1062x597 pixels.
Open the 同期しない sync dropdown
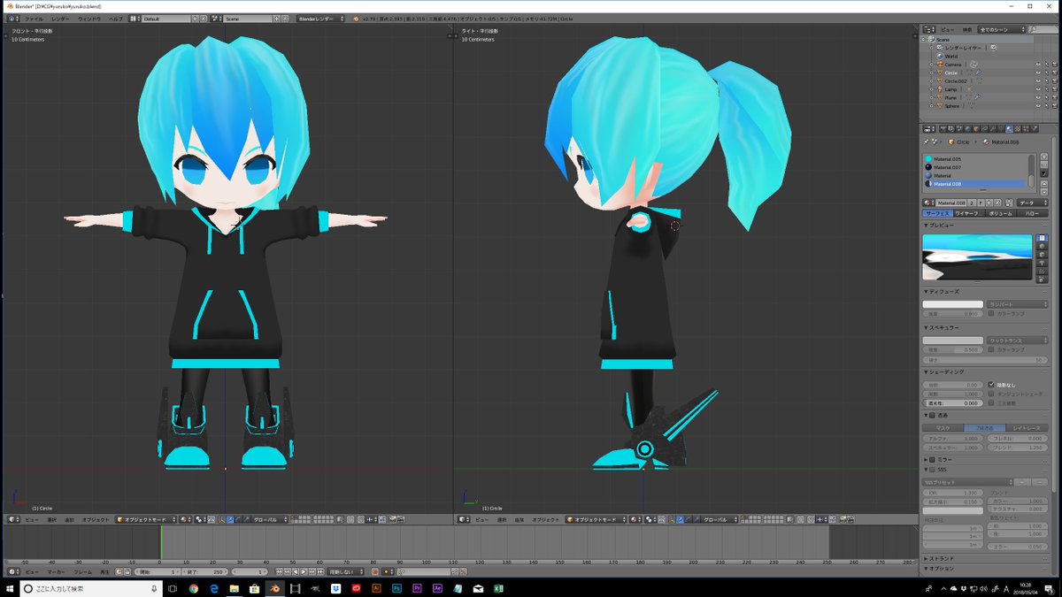(346, 572)
